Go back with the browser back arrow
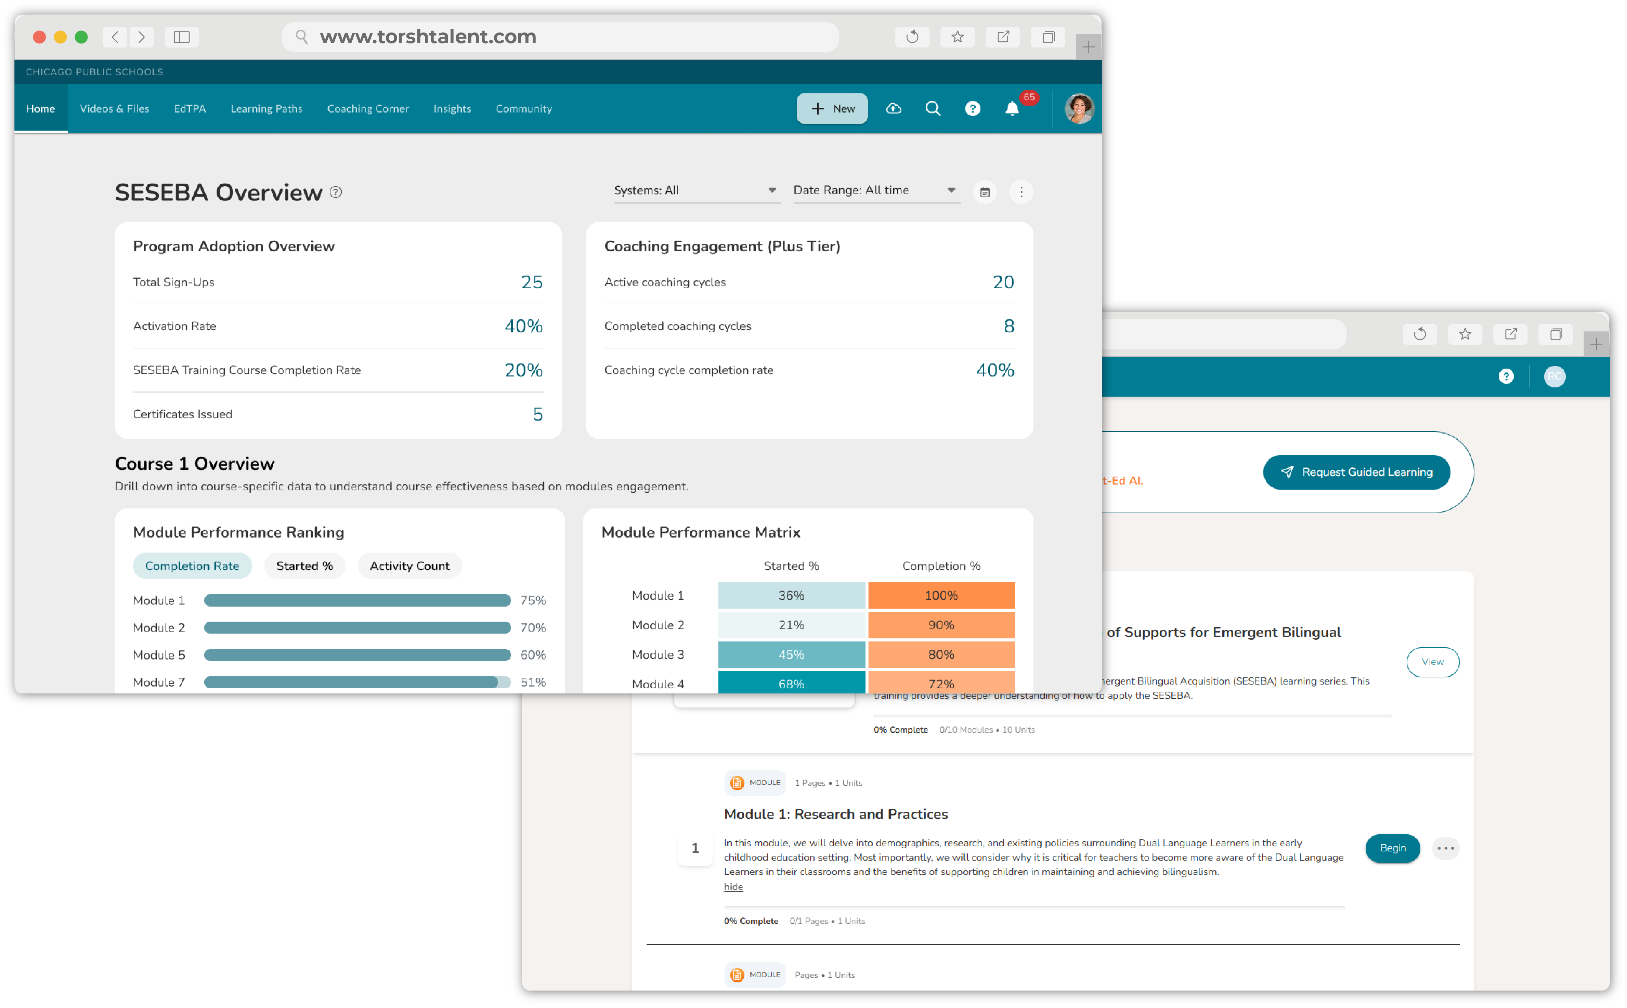Screen dimensions: 1627x1008 115,37
